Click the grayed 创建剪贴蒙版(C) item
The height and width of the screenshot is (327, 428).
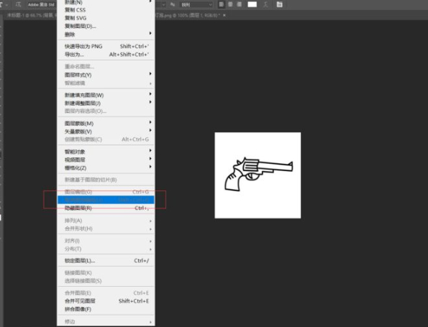click(106, 139)
